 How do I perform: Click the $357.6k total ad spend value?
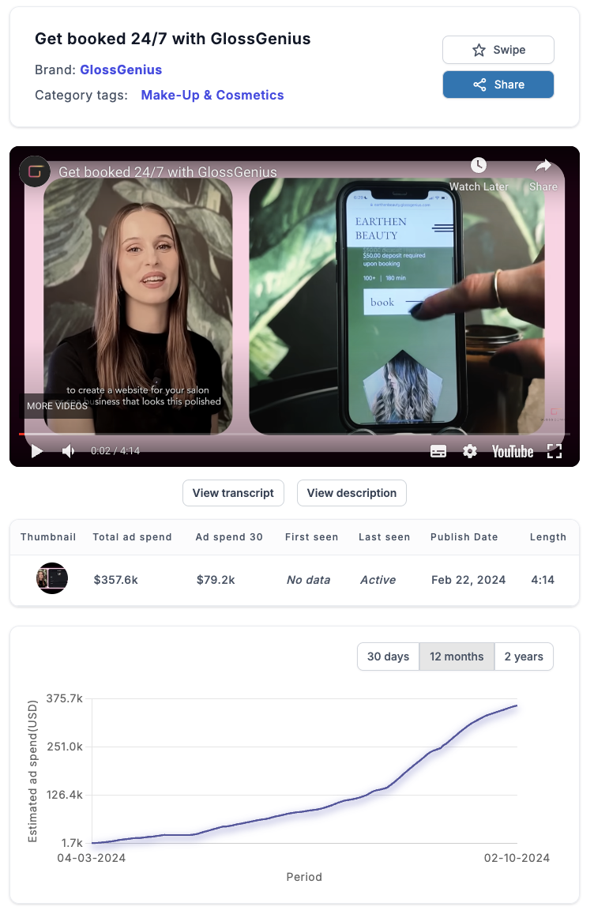tap(116, 580)
